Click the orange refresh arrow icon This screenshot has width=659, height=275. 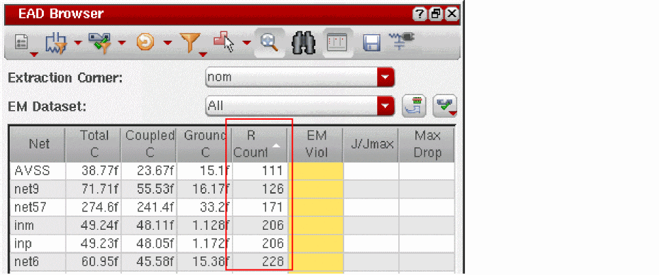click(x=145, y=42)
